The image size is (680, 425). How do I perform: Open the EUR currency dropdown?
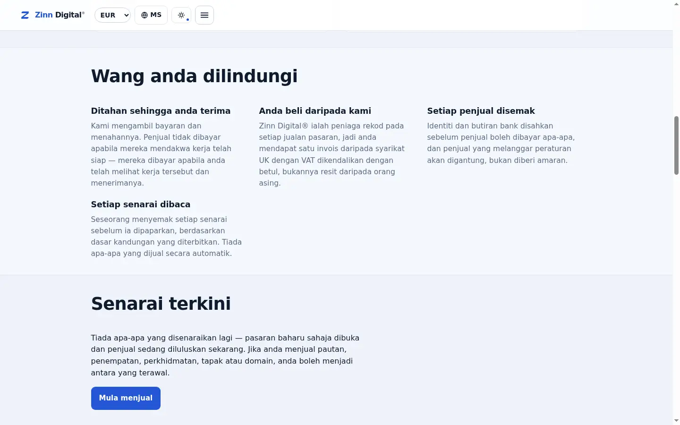pyautogui.click(x=112, y=15)
